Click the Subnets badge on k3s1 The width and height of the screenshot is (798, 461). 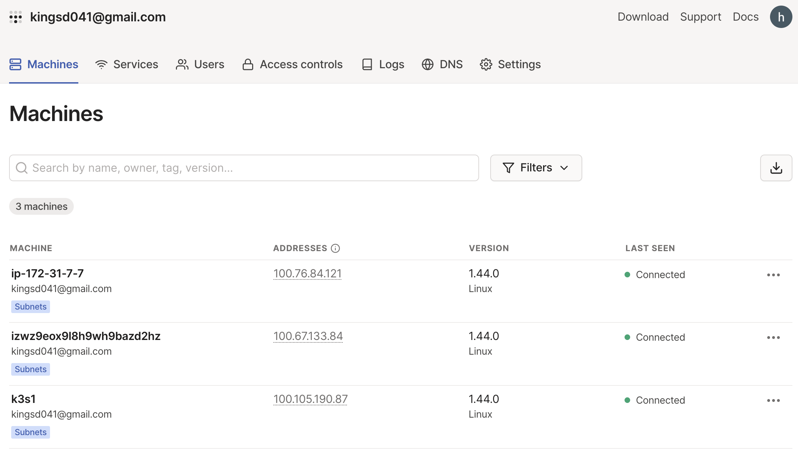coord(30,432)
